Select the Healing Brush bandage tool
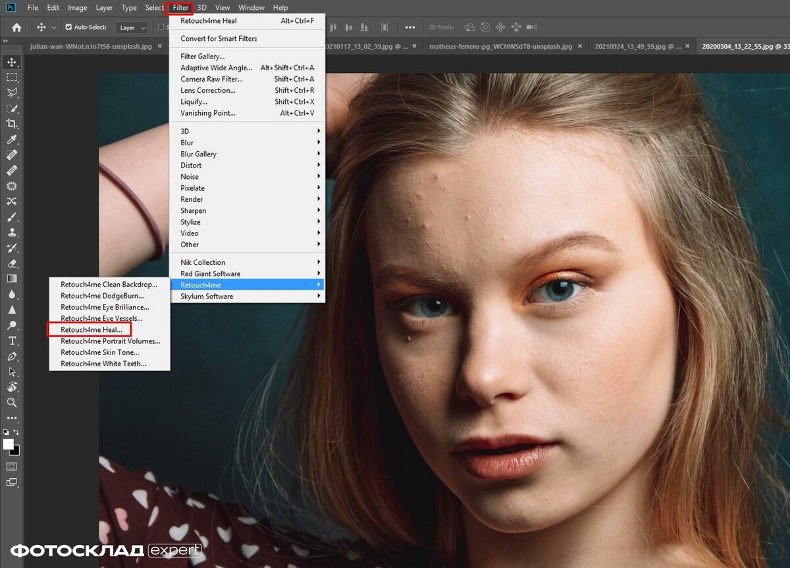The height and width of the screenshot is (568, 790). tap(12, 170)
